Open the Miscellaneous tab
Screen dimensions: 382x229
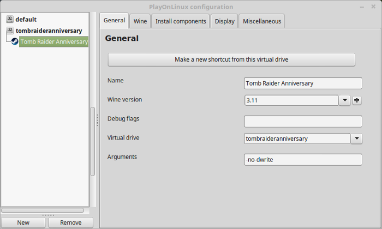(262, 21)
